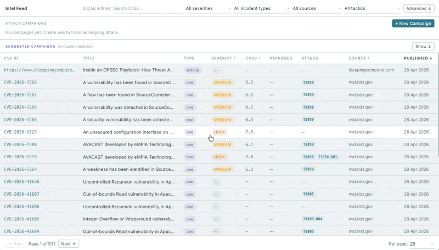Open CVE-2026-41607 entry link
The width and height of the screenshot is (439, 250).
tap(21, 194)
